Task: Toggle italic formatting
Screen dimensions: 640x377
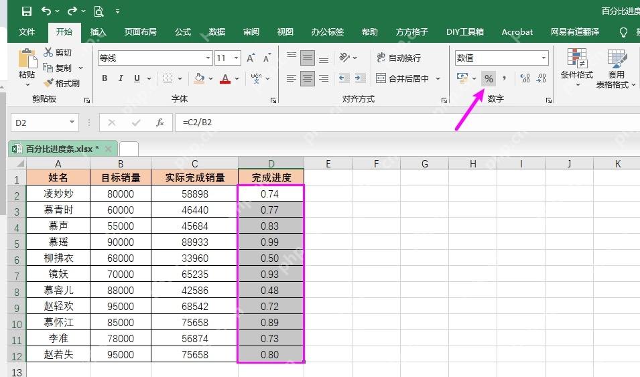Action: 121,78
